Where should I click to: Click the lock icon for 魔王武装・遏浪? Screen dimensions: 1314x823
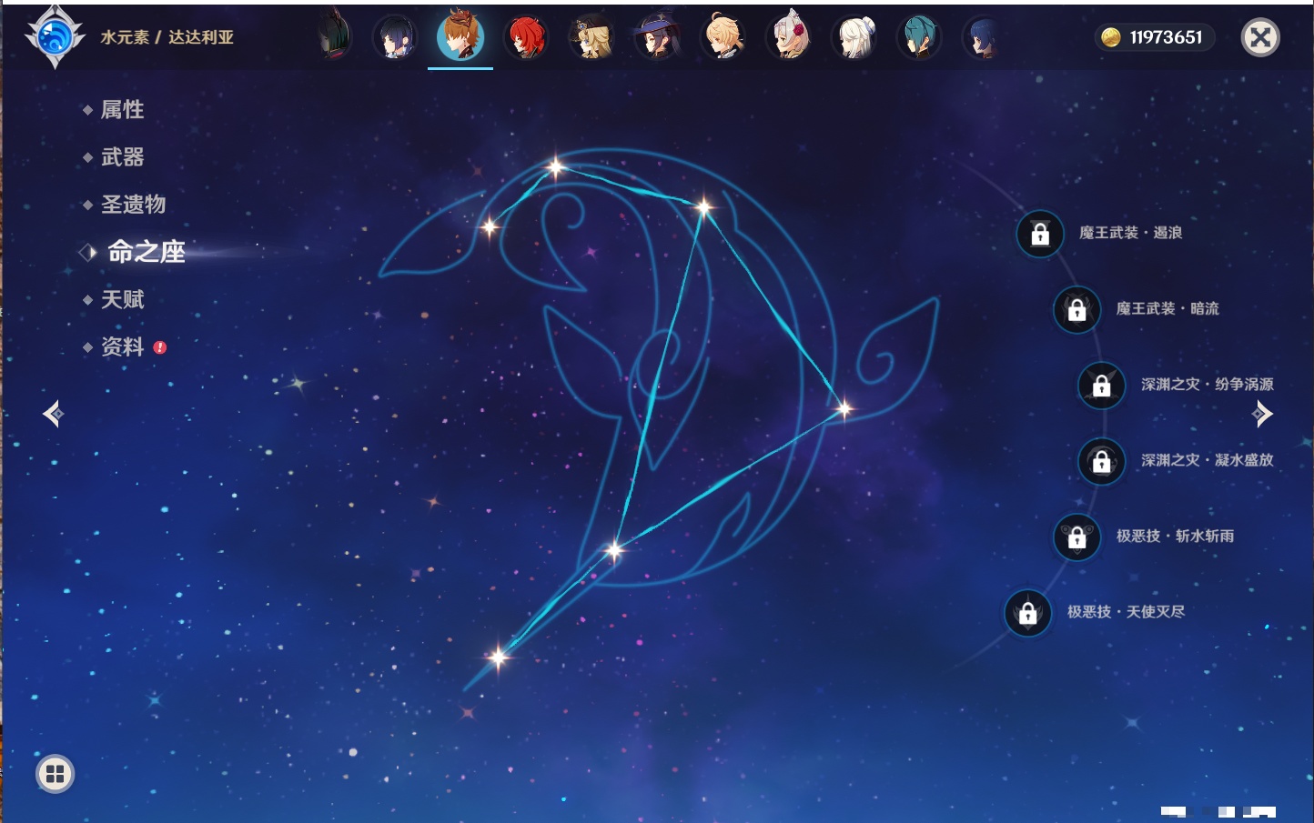tap(1040, 234)
